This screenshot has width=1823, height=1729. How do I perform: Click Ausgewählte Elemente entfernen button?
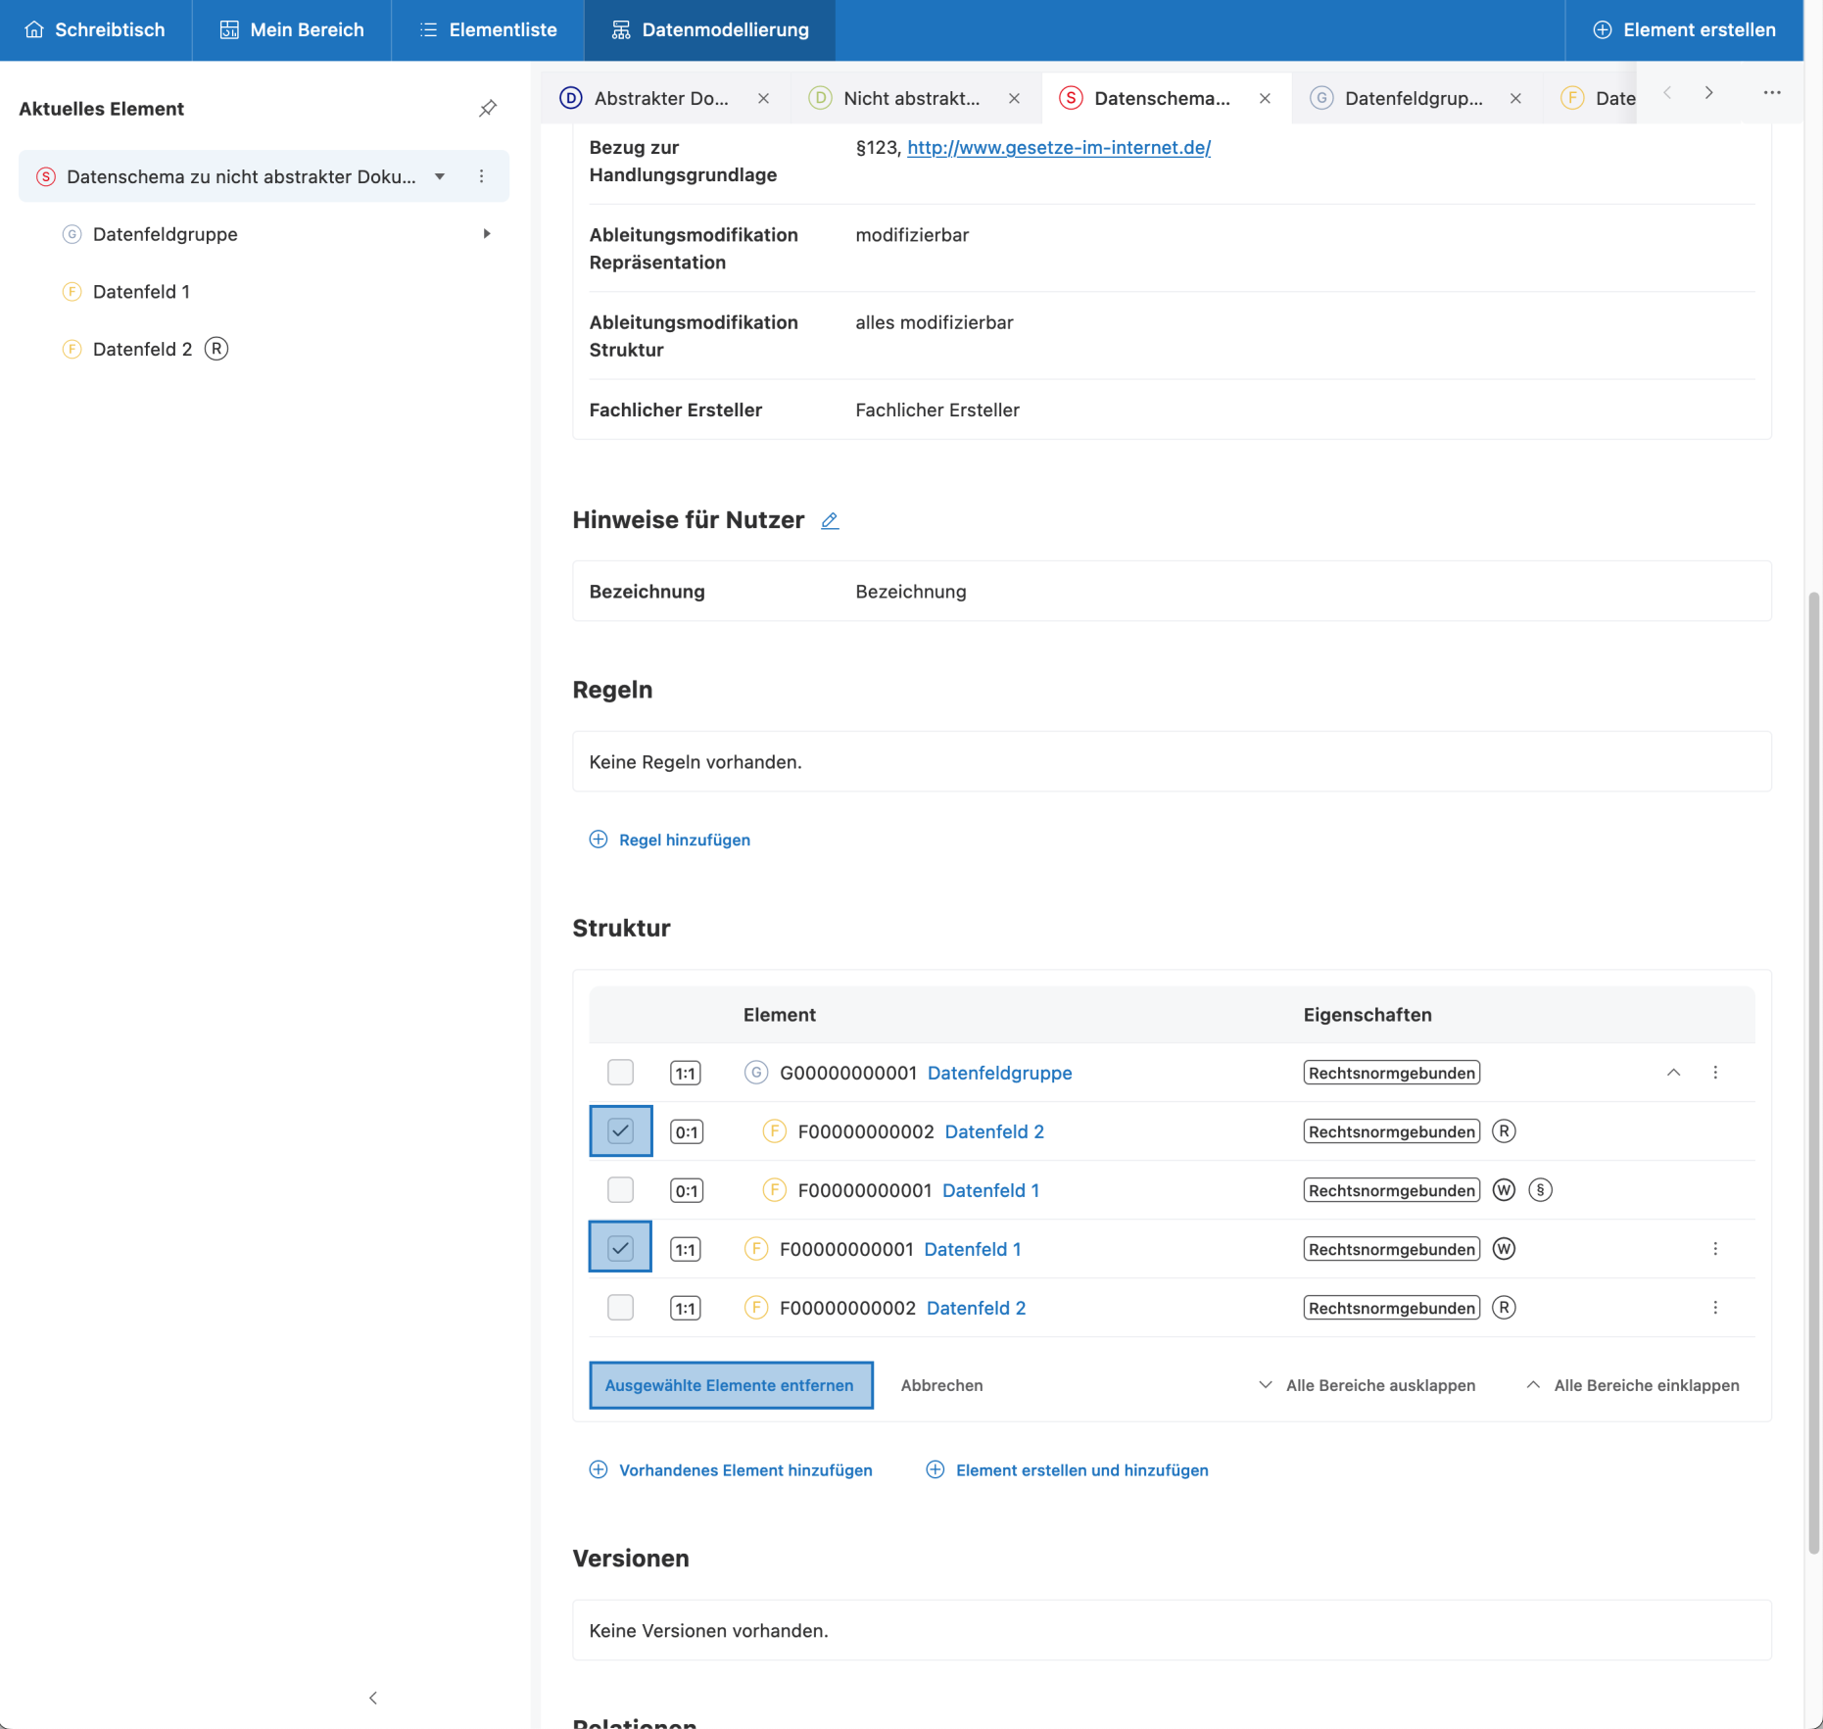coord(730,1385)
